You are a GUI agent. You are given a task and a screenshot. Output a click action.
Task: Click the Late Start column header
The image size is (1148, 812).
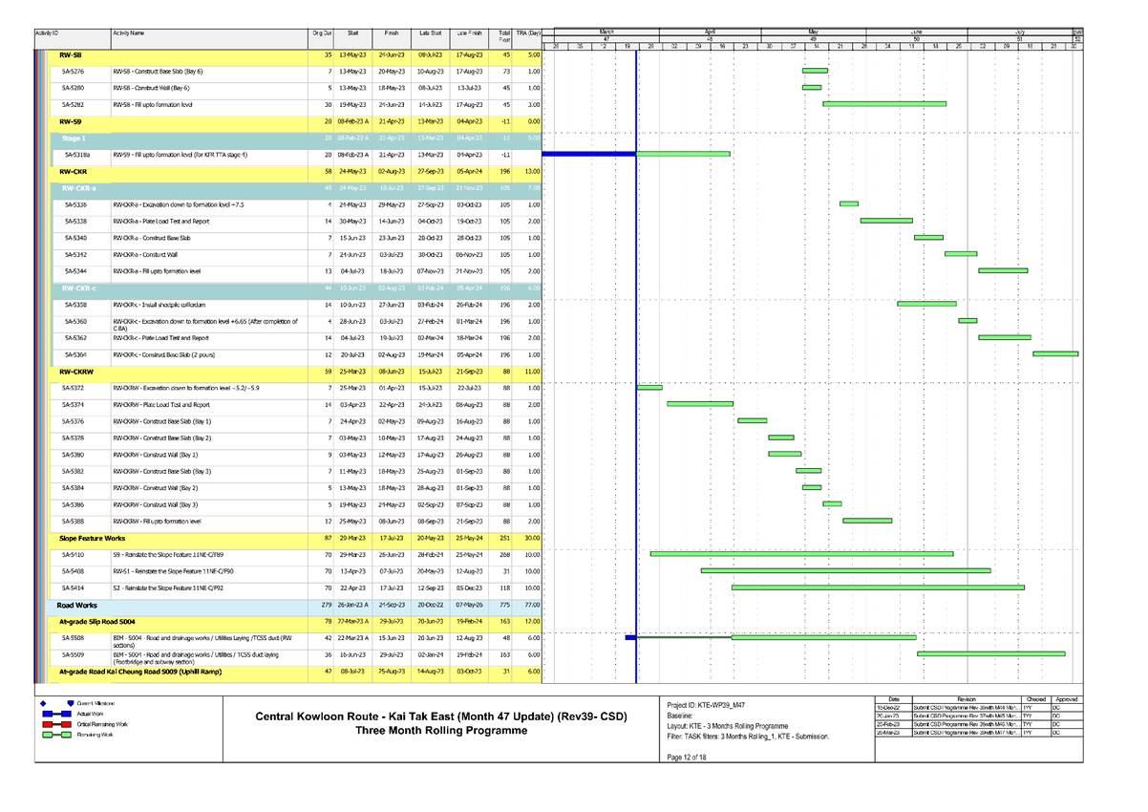click(430, 32)
